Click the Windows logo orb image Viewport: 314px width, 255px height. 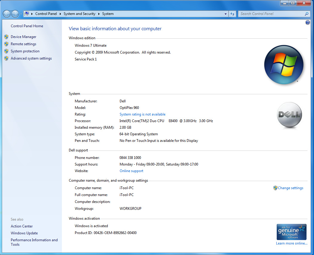point(284,65)
